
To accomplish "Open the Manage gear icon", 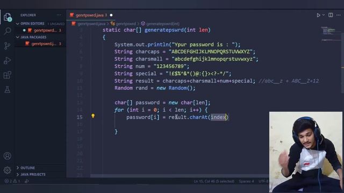I will [7, 170].
